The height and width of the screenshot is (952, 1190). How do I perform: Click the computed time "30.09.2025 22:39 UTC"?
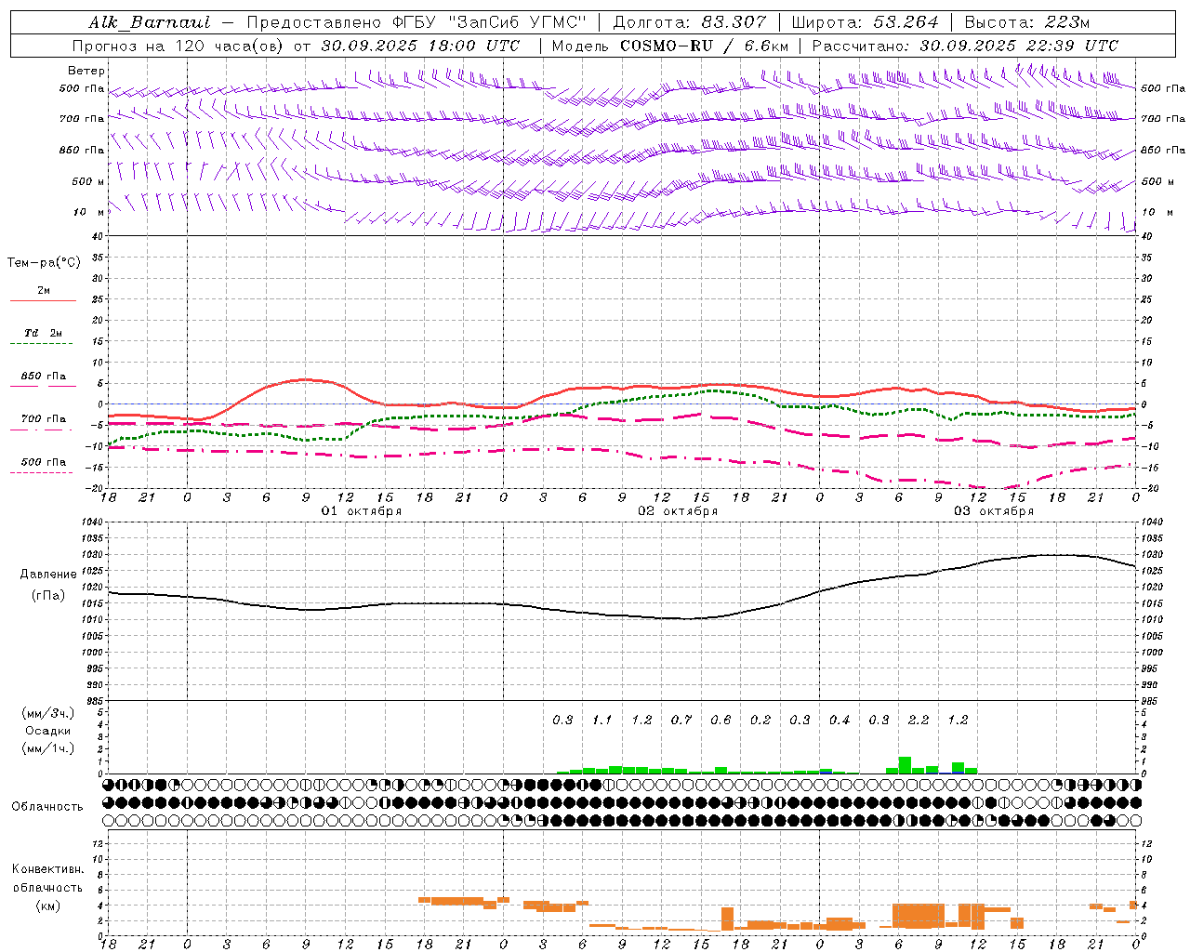tap(1019, 46)
